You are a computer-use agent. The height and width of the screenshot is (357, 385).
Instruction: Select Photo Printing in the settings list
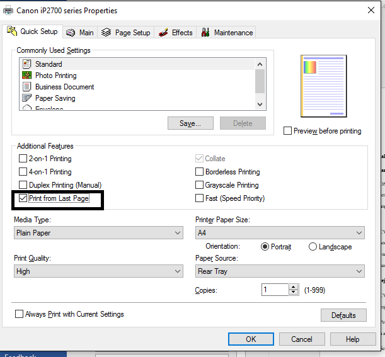click(137, 76)
